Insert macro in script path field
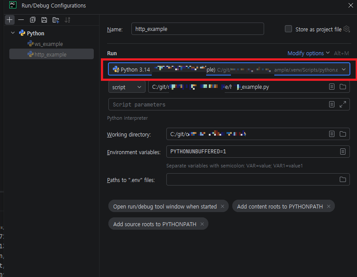Screen dimensions: 357x277 point(332,87)
